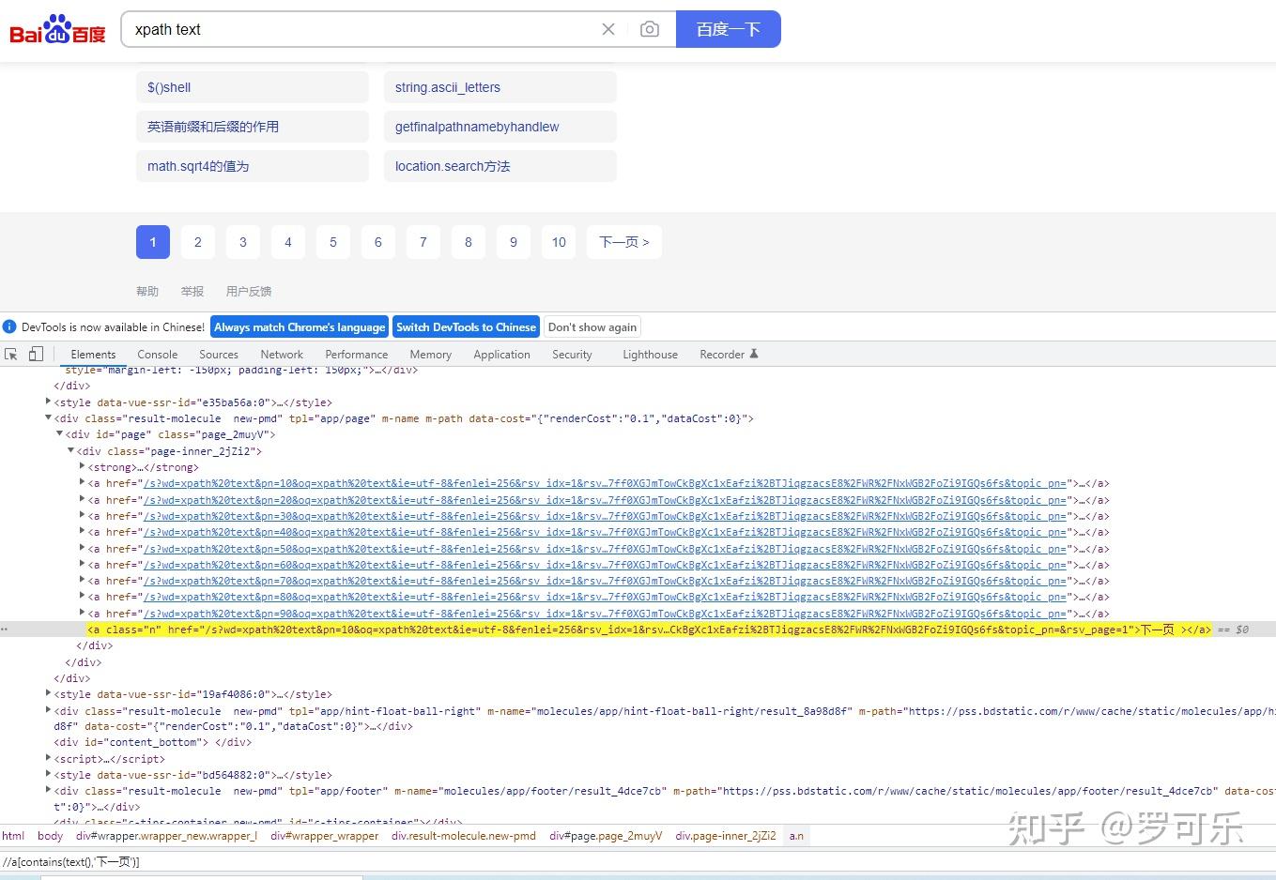Click the Baidu logo
The image size is (1276, 880).
tap(56, 29)
